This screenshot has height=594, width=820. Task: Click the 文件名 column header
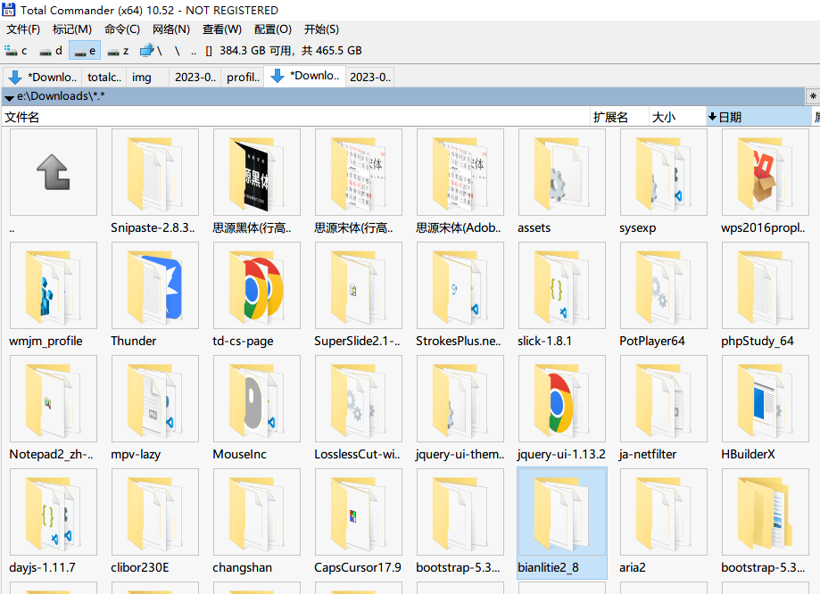[x=22, y=117]
